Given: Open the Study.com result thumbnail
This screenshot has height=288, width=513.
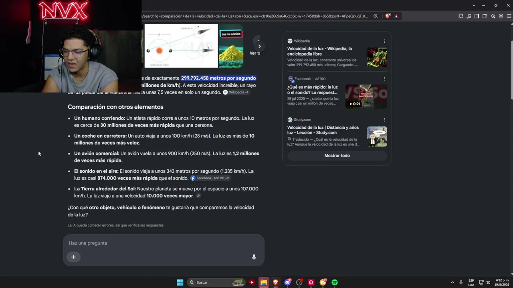Looking at the screenshot, I should (377, 137).
